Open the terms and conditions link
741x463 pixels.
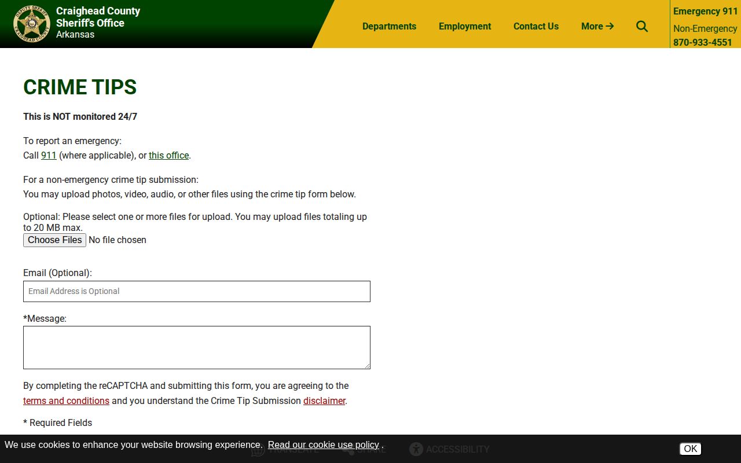(66, 400)
